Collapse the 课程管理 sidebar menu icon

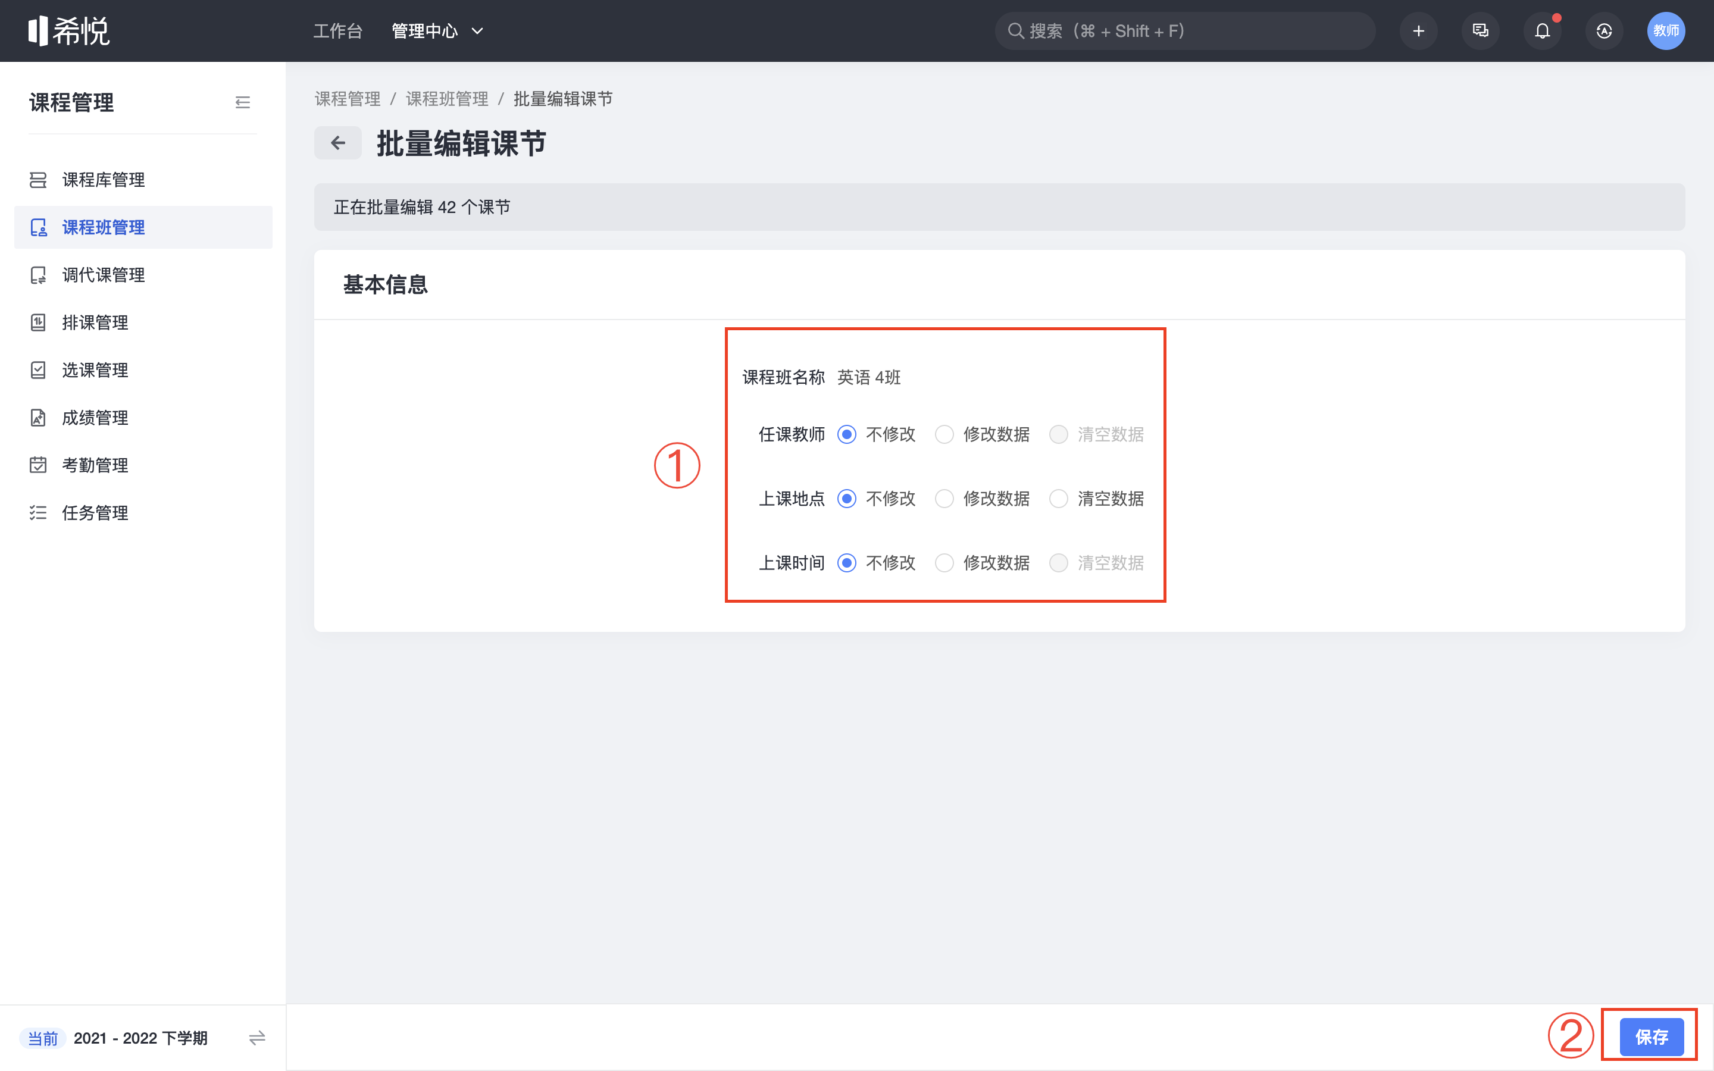pyautogui.click(x=243, y=103)
